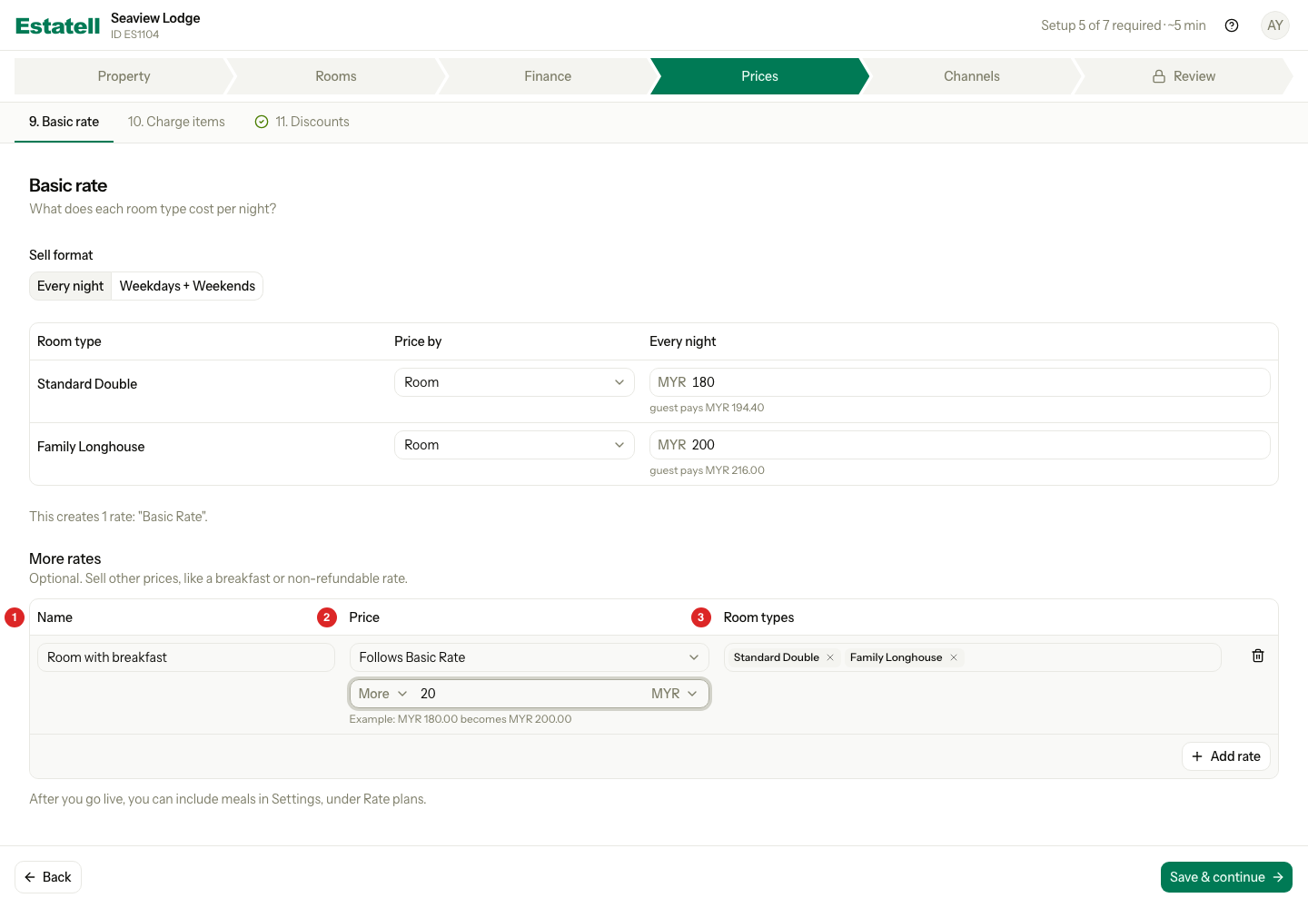Open Price by dropdown for Family Longhouse

[x=514, y=445]
